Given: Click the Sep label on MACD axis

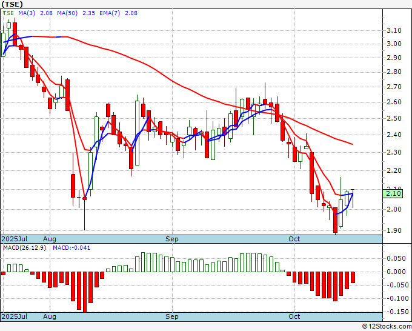Looking at the screenshot, I should [x=172, y=316].
